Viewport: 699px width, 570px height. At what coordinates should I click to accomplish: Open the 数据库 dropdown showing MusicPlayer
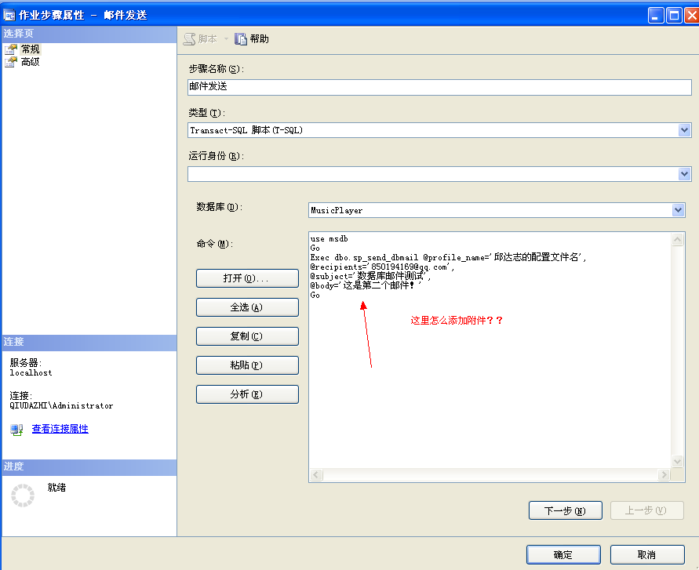coord(679,210)
